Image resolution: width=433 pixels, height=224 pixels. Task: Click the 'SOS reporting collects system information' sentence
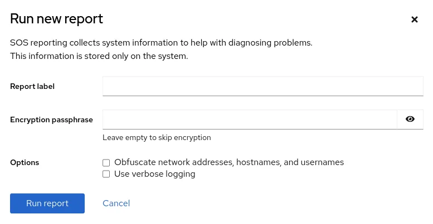[161, 43]
